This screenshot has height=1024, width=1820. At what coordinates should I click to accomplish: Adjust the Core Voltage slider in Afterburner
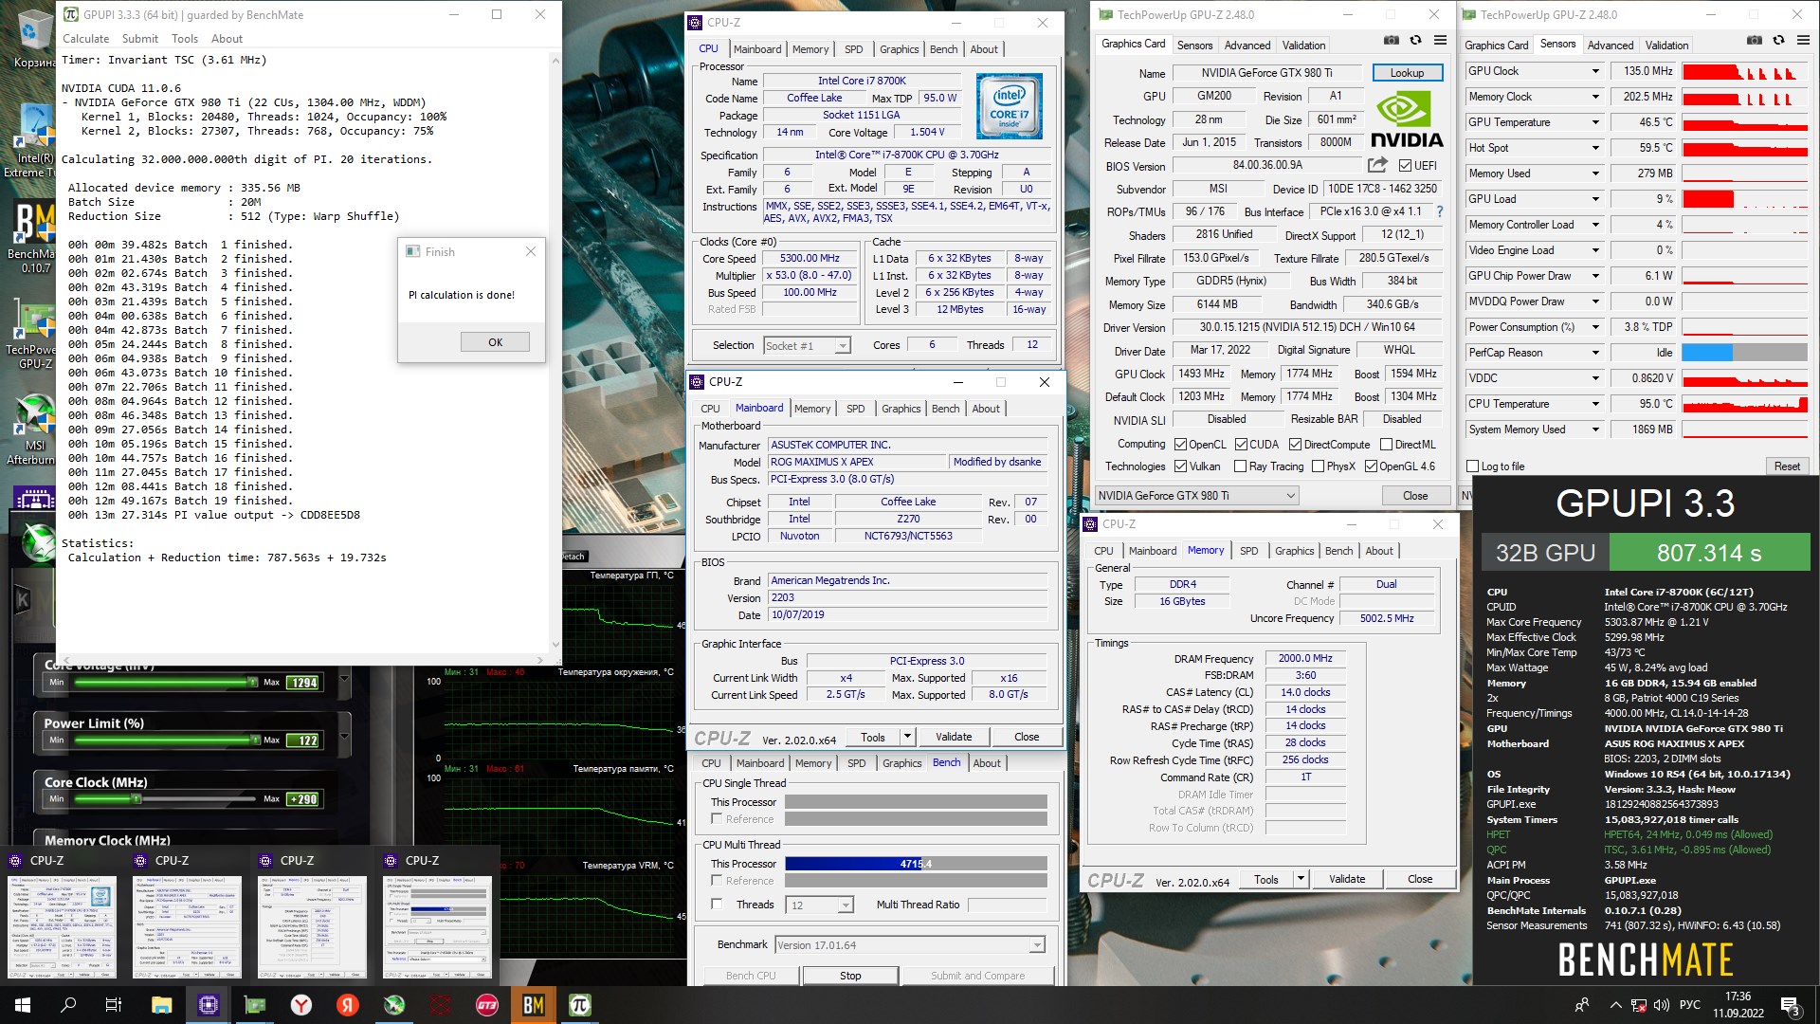[x=252, y=682]
